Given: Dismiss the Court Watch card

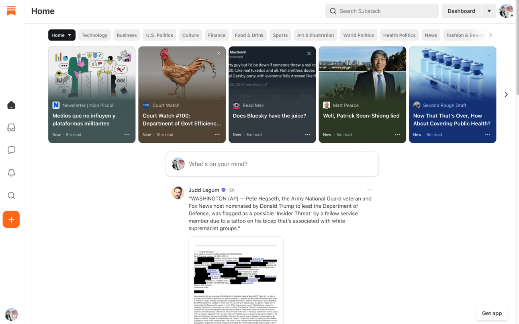Looking at the screenshot, I should click(x=219, y=54).
